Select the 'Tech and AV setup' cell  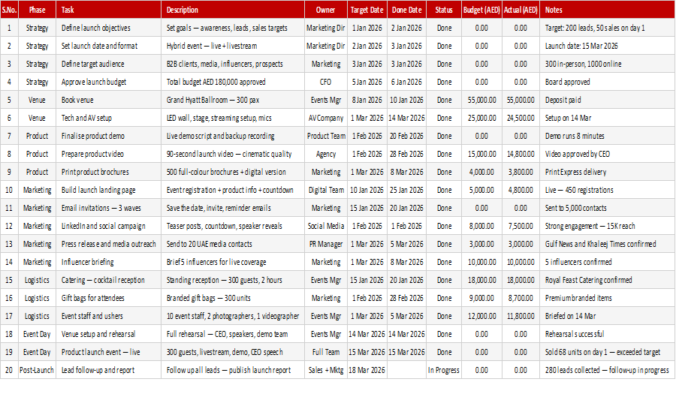coord(108,118)
